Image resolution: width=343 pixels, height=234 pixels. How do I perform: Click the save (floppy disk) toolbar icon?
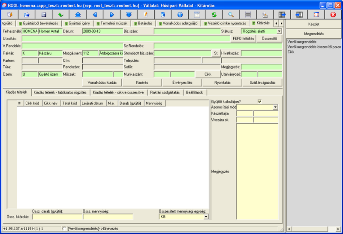(43, 15)
